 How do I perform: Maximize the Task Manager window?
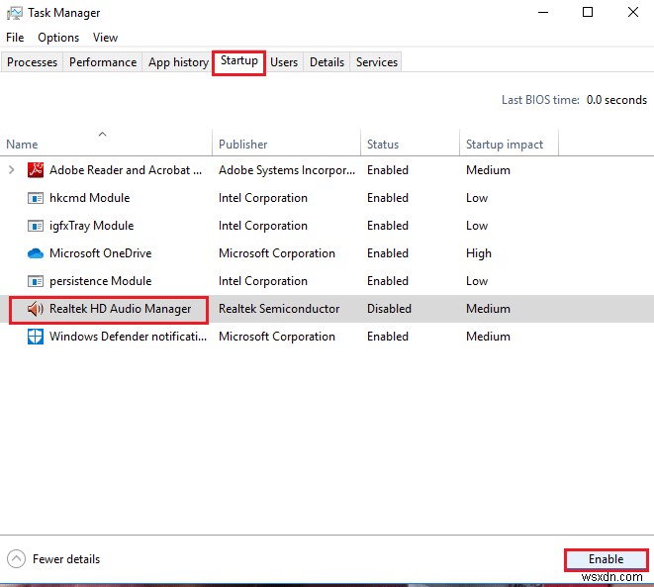pyautogui.click(x=588, y=13)
